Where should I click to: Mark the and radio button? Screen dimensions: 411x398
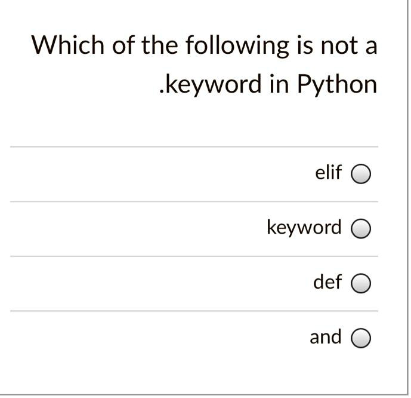point(361,338)
